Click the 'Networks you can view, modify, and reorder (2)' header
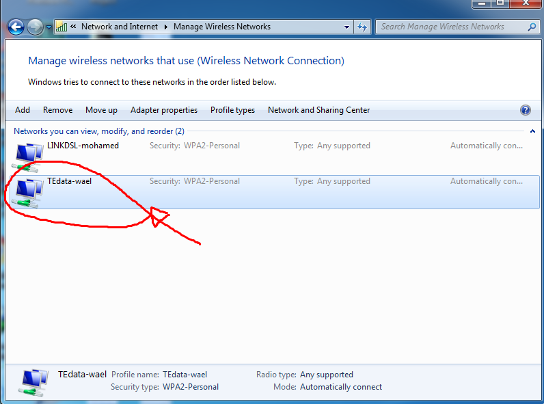Image resolution: width=544 pixels, height=404 pixels. (99, 131)
